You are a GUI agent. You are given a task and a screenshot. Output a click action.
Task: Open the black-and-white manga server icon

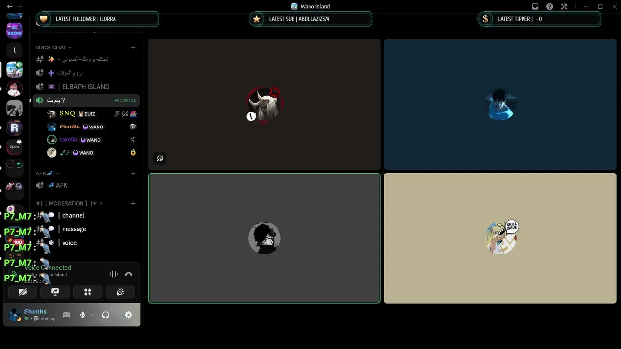15,109
